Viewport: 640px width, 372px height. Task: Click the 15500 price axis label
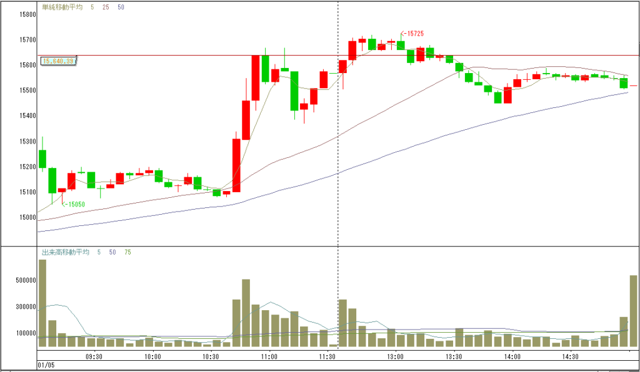[x=27, y=91]
